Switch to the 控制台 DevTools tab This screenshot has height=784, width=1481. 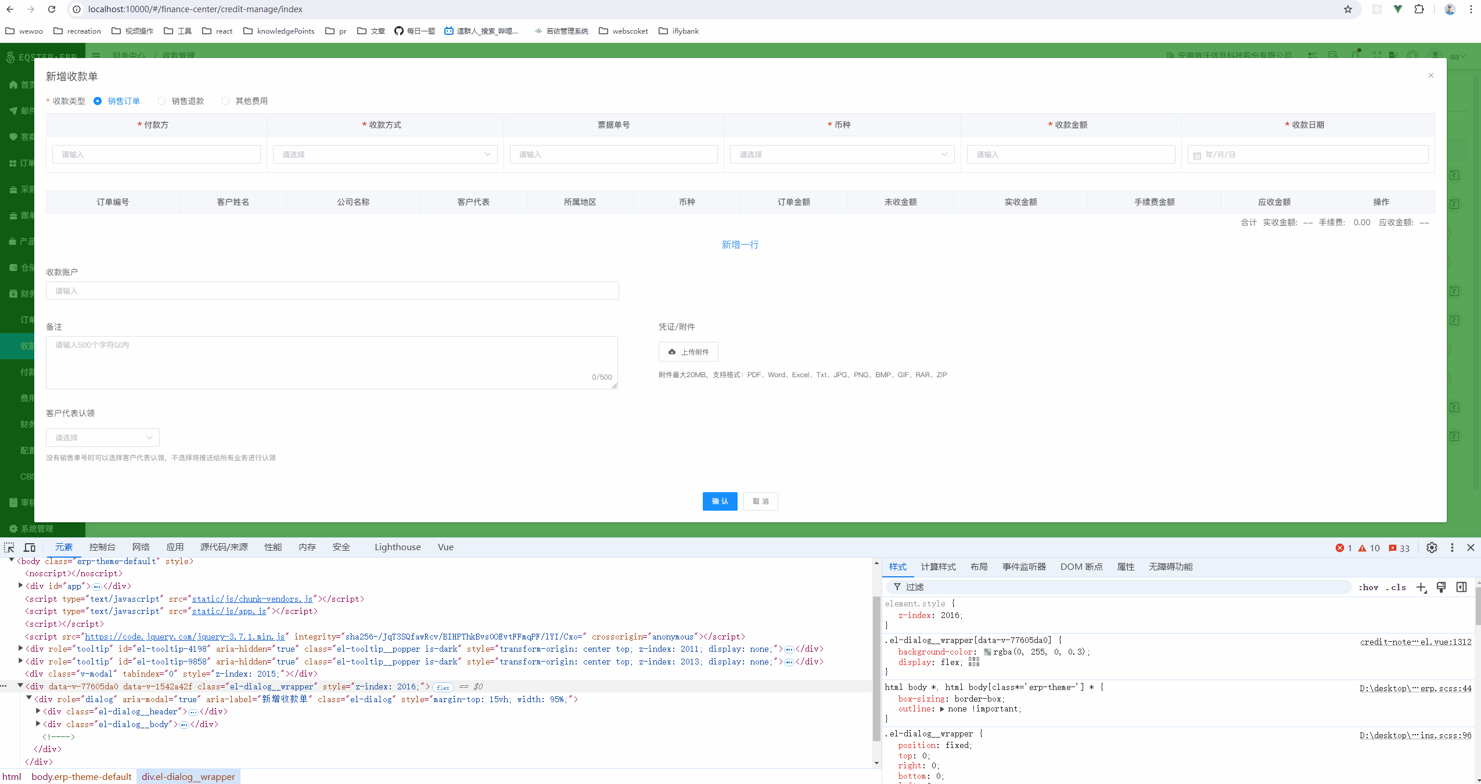102,547
